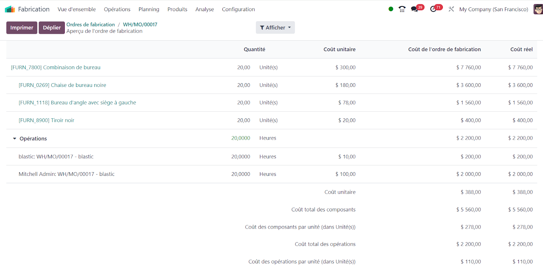This screenshot has width=543, height=276.
Task: Open the My Company (San Francisco) switcher
Action: 493,9
